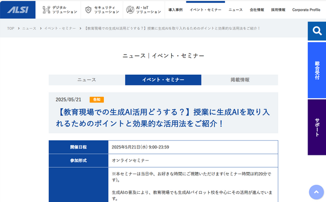Select イベント・セミナー in top navigation
326x202 pixels.
coord(205,10)
